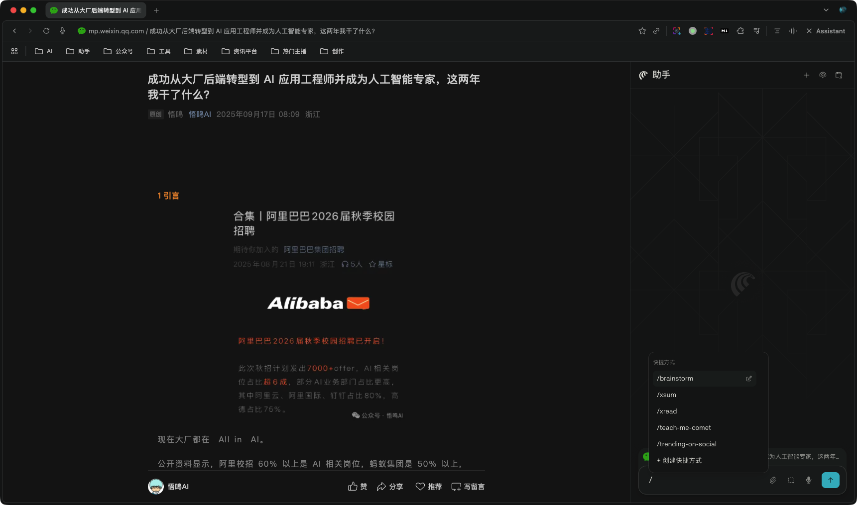Open the colorful screenshot capture extension
The height and width of the screenshot is (505, 857).
coord(677,31)
